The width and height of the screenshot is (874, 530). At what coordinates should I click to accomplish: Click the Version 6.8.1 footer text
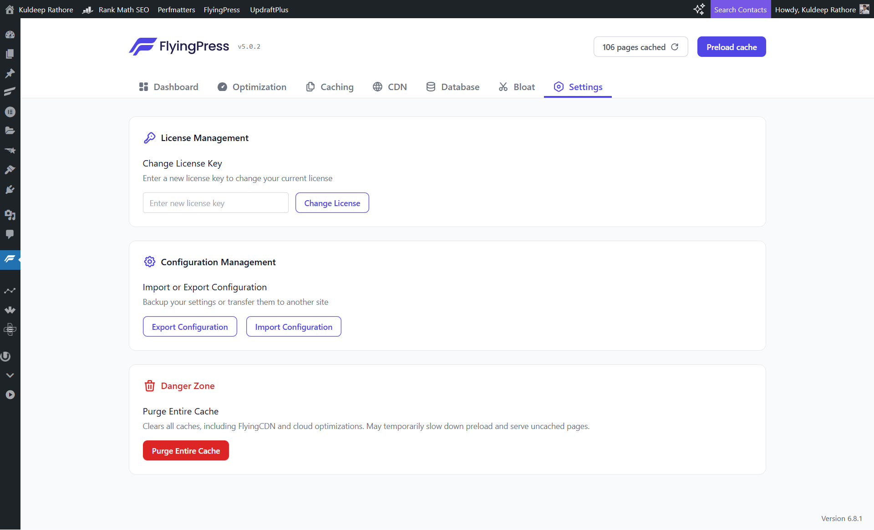point(841,519)
